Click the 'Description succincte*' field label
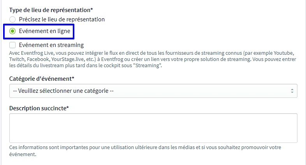The width and height of the screenshot is (306, 165). click(x=39, y=108)
